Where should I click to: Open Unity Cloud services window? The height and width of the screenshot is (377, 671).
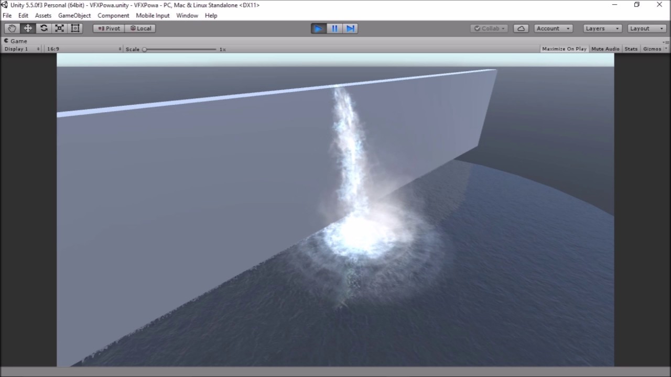(x=521, y=28)
